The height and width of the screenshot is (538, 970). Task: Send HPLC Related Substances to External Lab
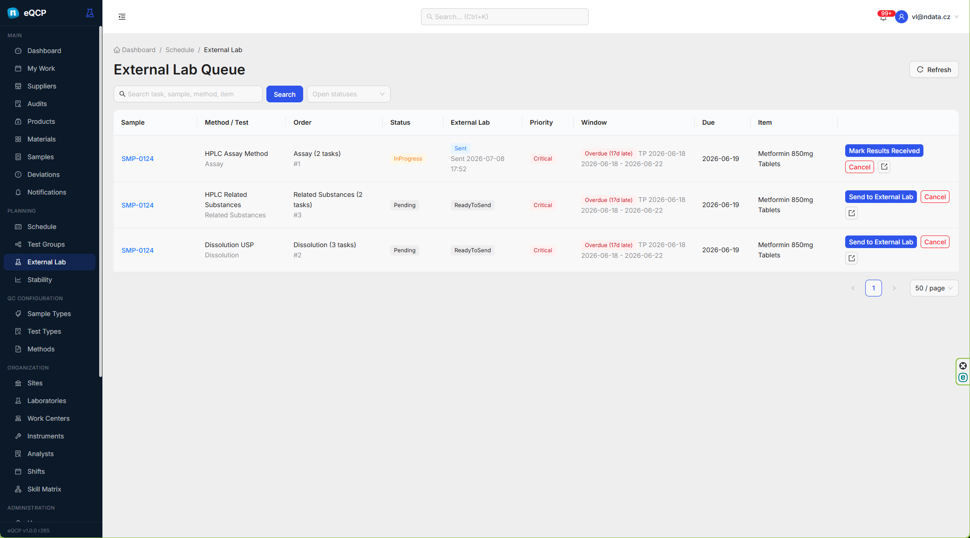tap(881, 197)
